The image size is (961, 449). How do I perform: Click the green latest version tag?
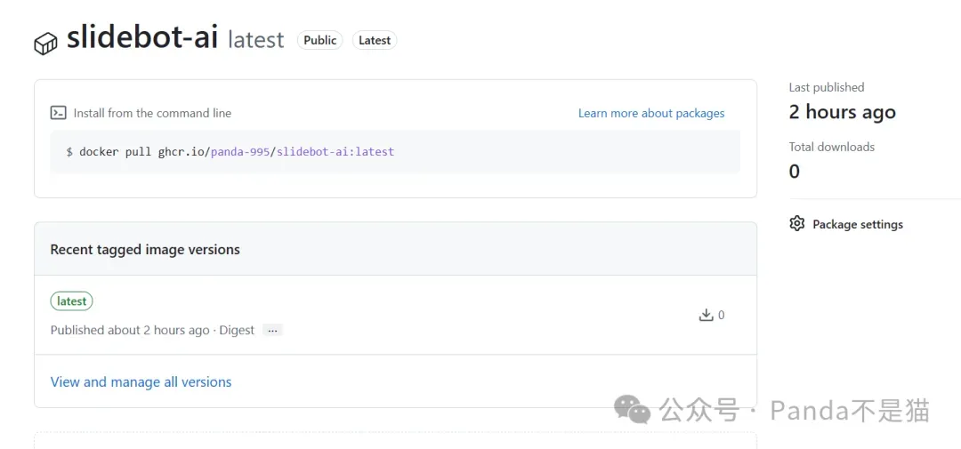[71, 301]
